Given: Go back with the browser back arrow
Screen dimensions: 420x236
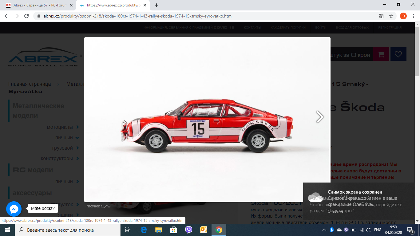Looking at the screenshot, I should pos(7,16).
